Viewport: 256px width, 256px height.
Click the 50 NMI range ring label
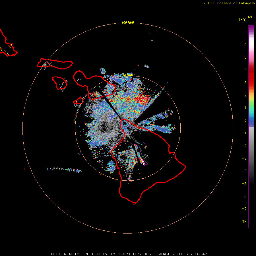tap(128, 75)
